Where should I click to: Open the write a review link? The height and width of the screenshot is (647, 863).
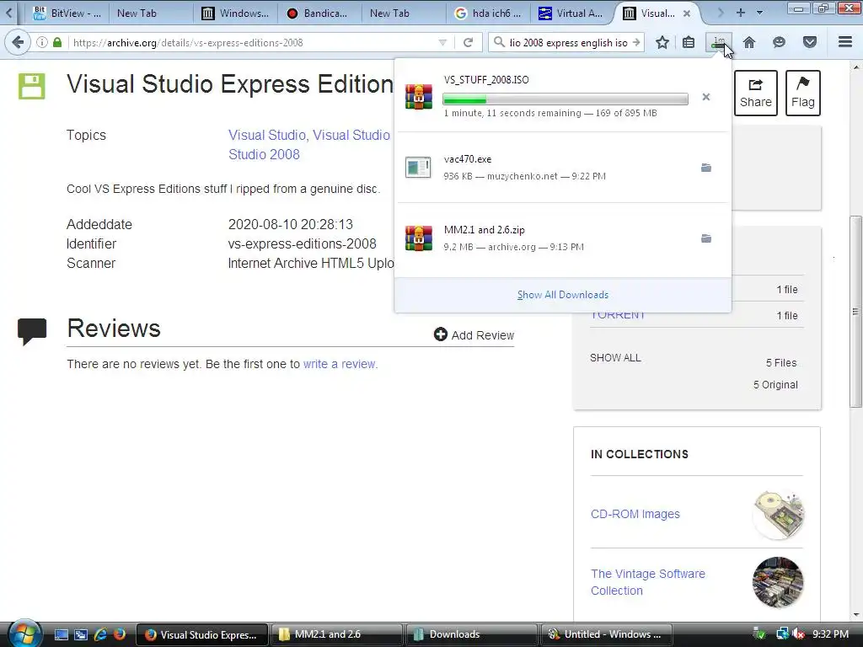click(340, 364)
